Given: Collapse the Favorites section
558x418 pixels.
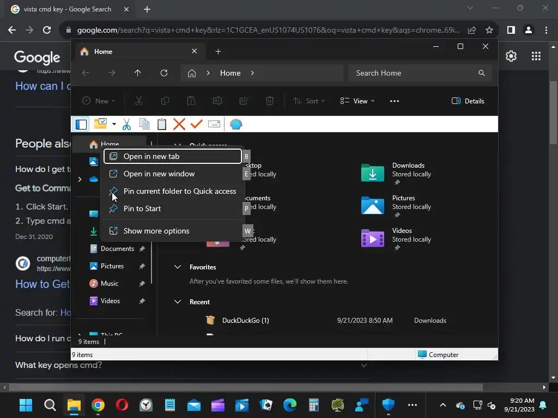Looking at the screenshot, I should point(178,267).
